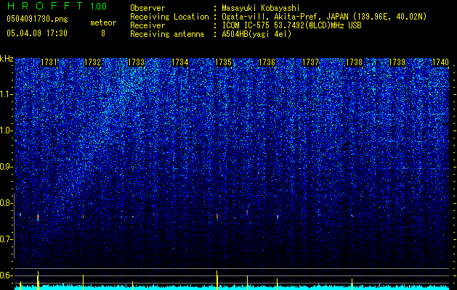Viewport: 457px width, 290px height.
Task: Click the 'meteor' count label
Action: click(x=103, y=22)
